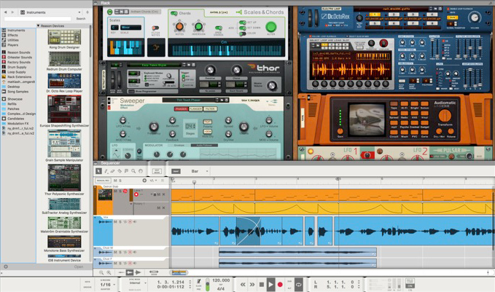Toggle Open Chords switch on Scales & Chords
This screenshot has height=292, width=495.
219,28
